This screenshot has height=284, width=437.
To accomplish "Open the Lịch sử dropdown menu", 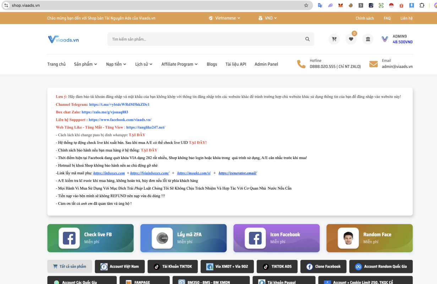I will click(x=143, y=64).
